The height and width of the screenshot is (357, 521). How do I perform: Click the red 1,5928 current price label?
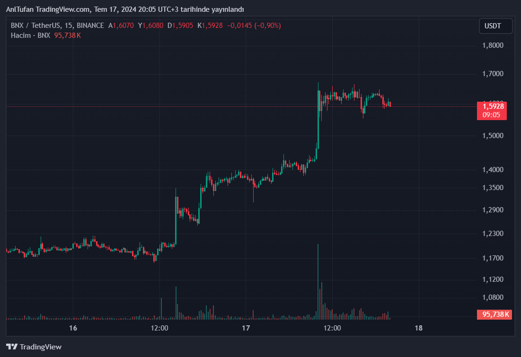coord(493,106)
